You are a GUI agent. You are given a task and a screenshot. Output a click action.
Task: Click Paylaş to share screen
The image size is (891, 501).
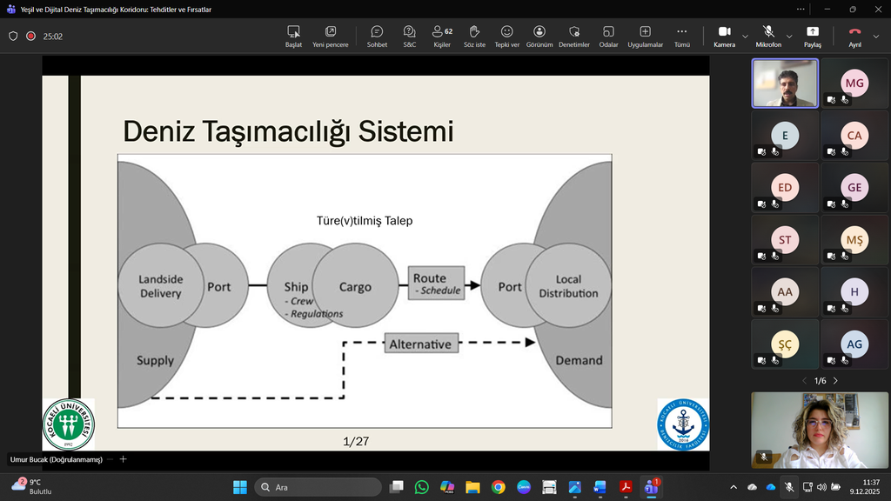click(x=812, y=36)
